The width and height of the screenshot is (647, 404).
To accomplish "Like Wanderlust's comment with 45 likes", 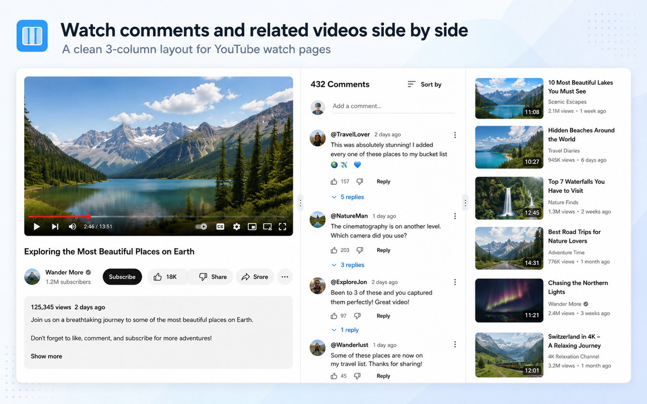I will [334, 376].
